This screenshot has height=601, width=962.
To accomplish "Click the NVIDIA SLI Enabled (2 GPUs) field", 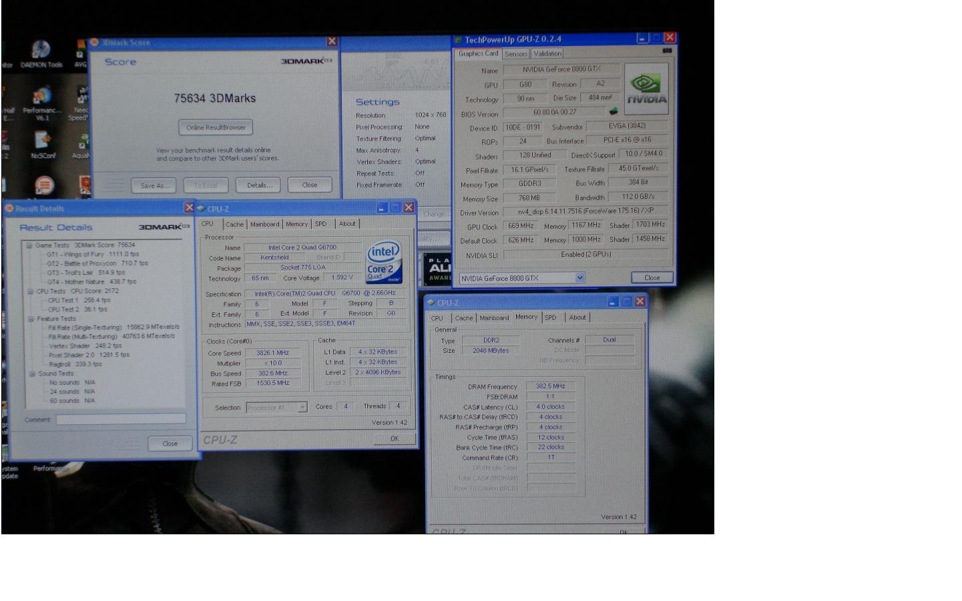I will tap(585, 255).
